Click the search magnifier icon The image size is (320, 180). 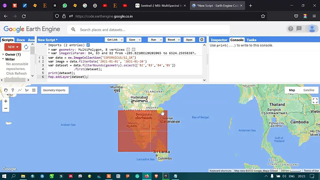click(73, 30)
